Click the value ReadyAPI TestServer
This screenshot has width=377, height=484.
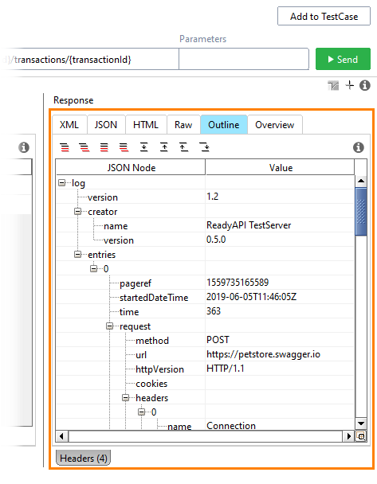tap(249, 225)
